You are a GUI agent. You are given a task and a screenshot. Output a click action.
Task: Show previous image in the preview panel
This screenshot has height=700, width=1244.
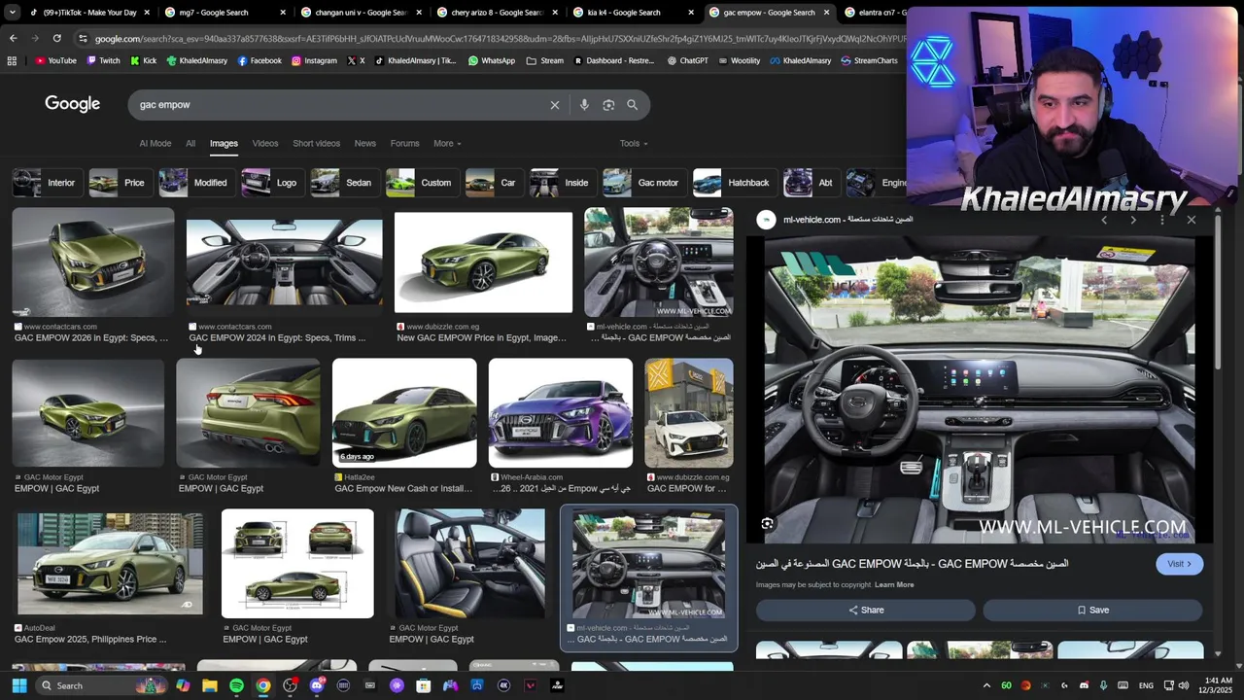click(x=1104, y=220)
